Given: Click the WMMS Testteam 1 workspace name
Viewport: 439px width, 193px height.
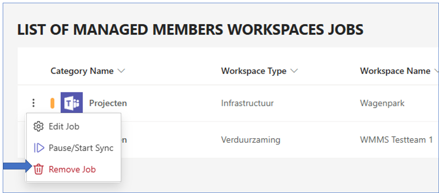Looking at the screenshot, I should 396,140.
